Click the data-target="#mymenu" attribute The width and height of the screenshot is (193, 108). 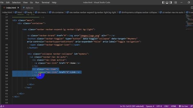(x=125, y=39)
